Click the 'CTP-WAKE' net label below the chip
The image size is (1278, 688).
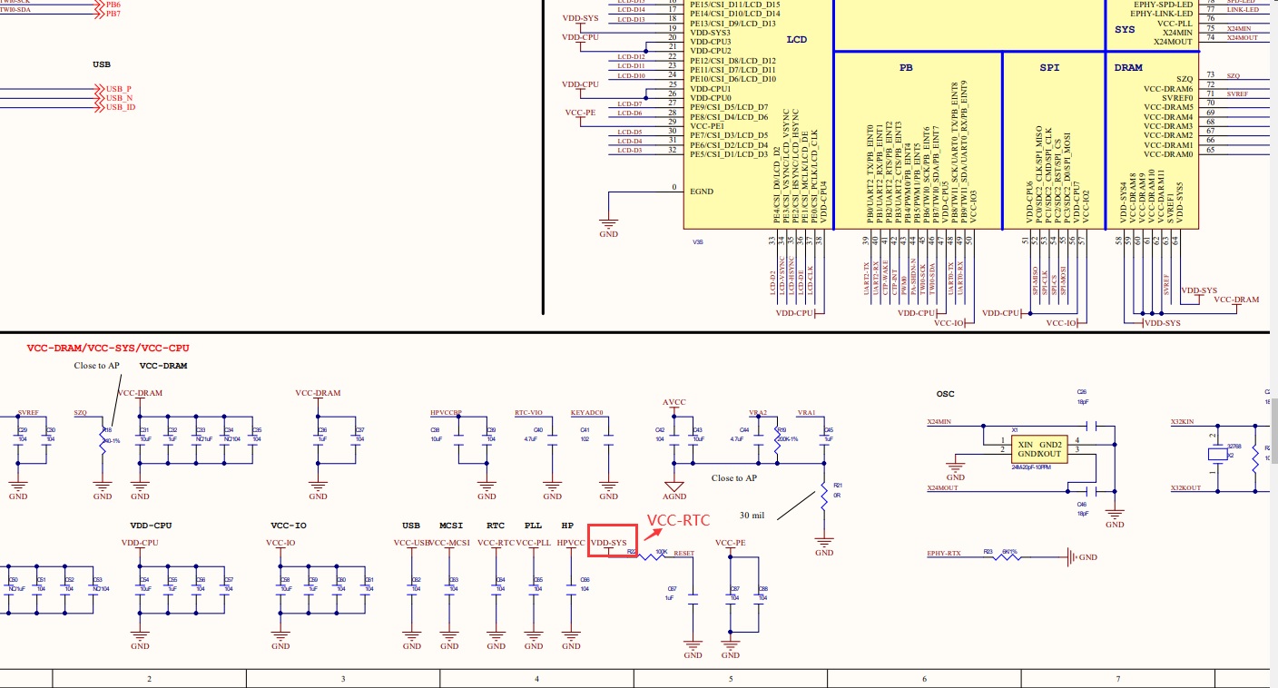886,277
